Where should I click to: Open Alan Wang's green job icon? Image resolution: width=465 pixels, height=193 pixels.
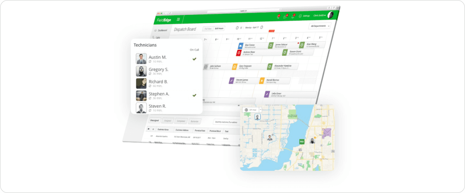[302, 45]
